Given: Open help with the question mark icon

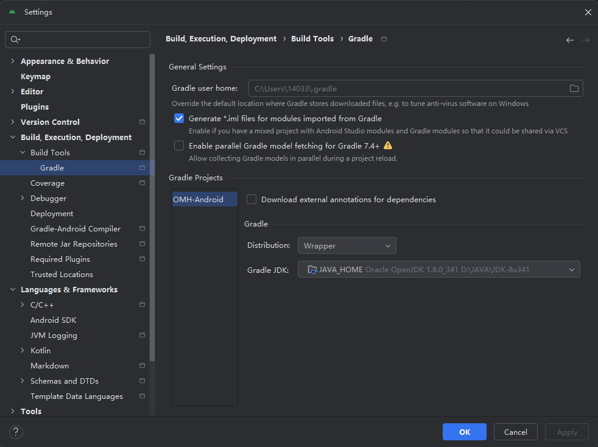Looking at the screenshot, I should click(x=16, y=432).
